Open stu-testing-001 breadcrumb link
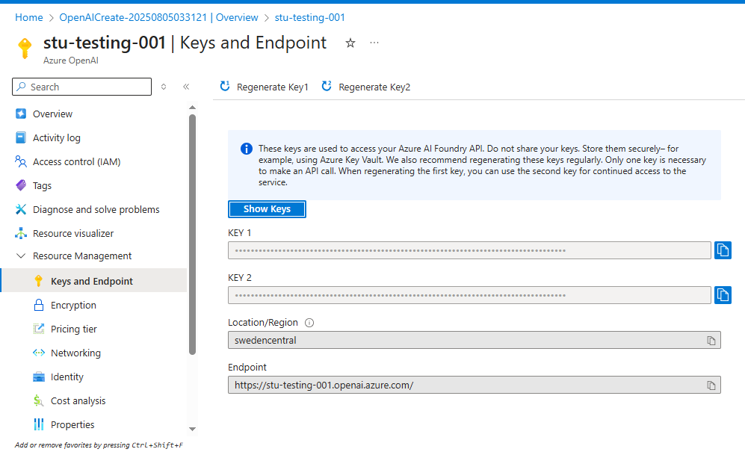The image size is (745, 452). 310,18
